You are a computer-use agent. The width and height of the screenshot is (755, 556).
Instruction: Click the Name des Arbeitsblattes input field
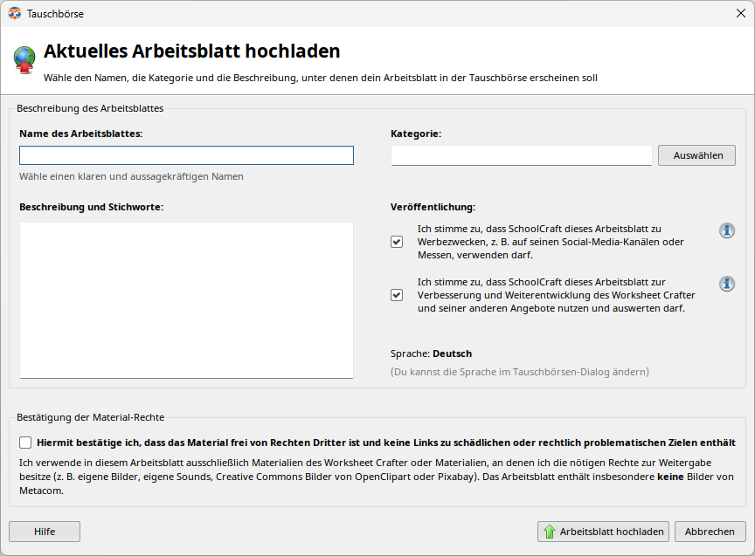(186, 155)
